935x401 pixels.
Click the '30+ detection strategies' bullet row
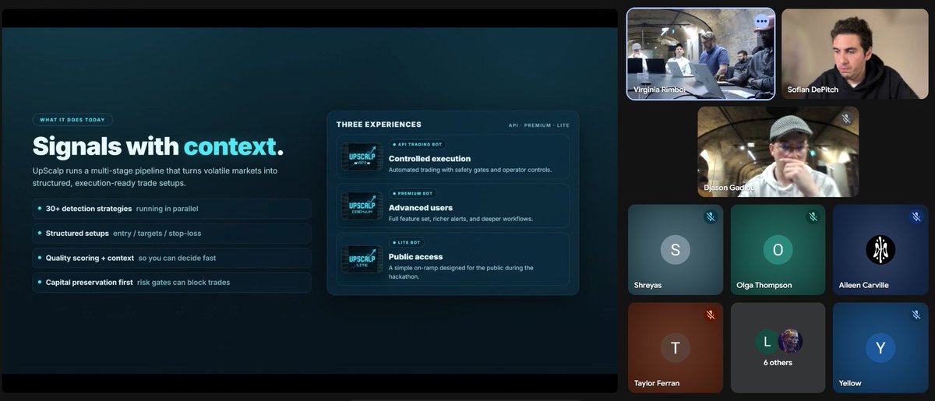coord(171,209)
